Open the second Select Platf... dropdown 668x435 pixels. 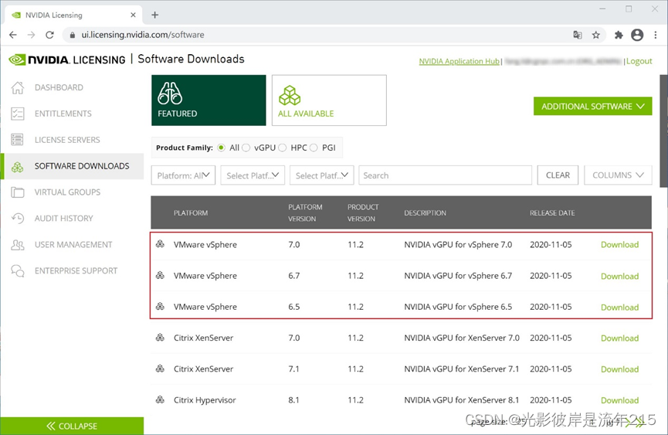point(322,175)
